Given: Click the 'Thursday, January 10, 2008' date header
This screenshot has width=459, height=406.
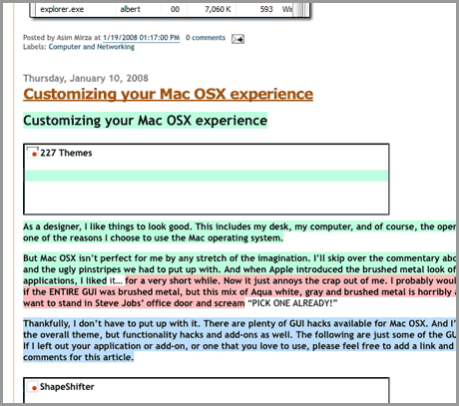Looking at the screenshot, I should click(86, 79).
